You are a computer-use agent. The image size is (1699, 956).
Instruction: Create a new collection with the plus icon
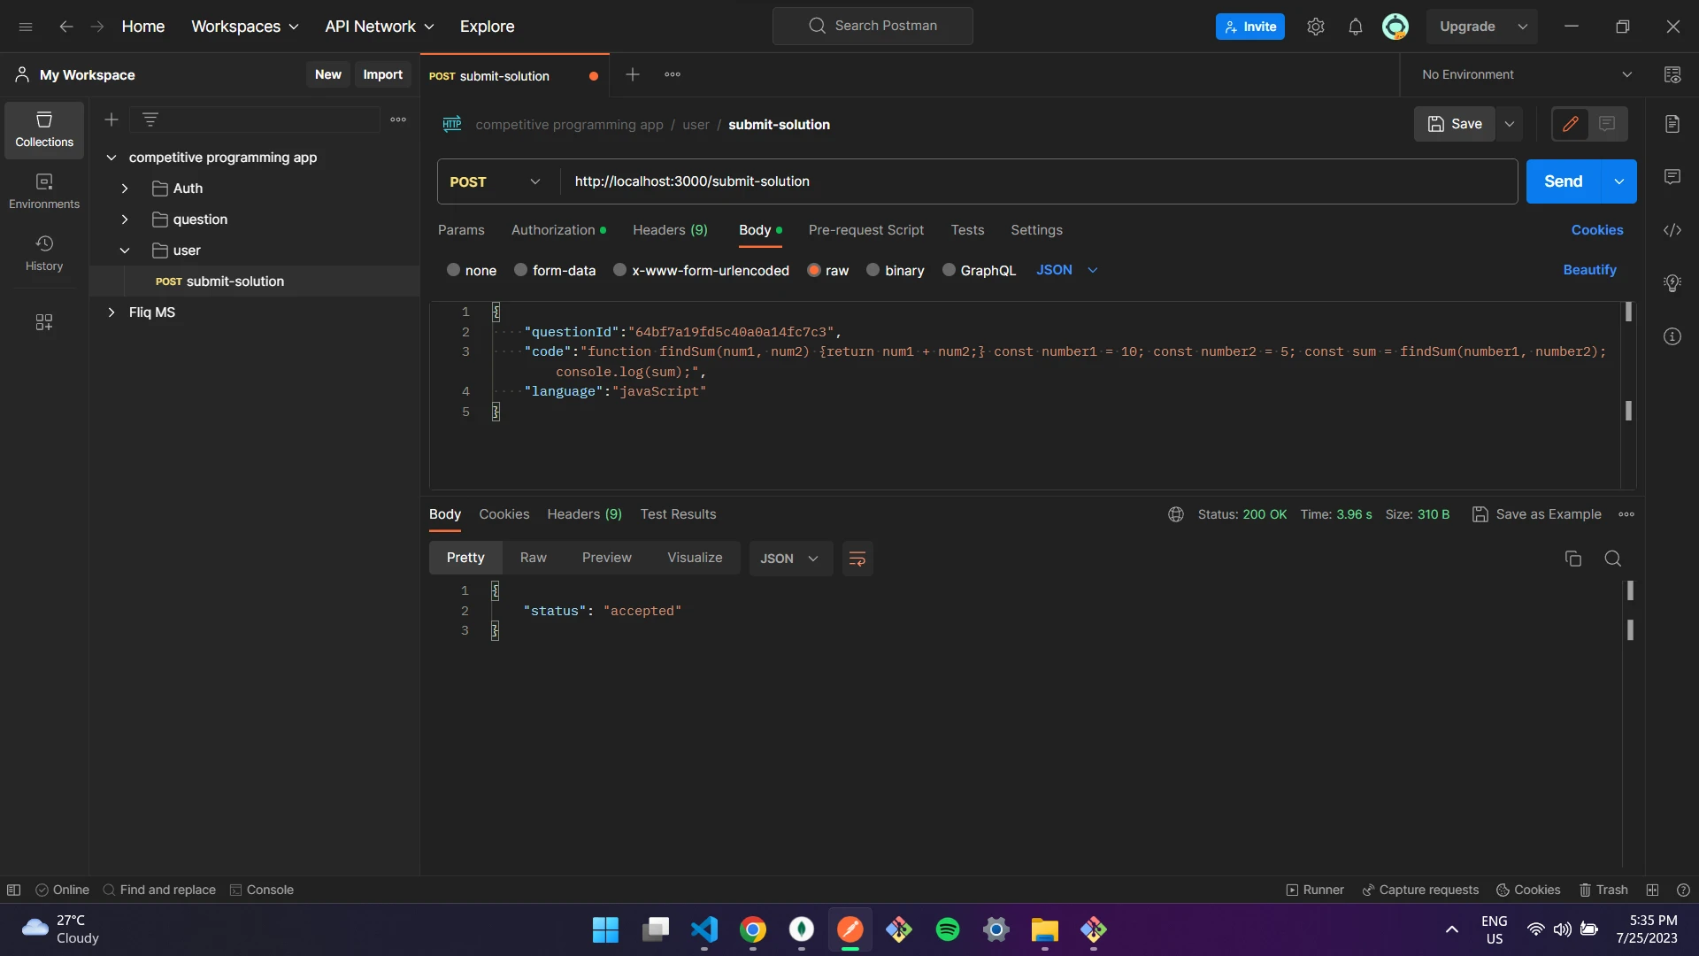(111, 119)
